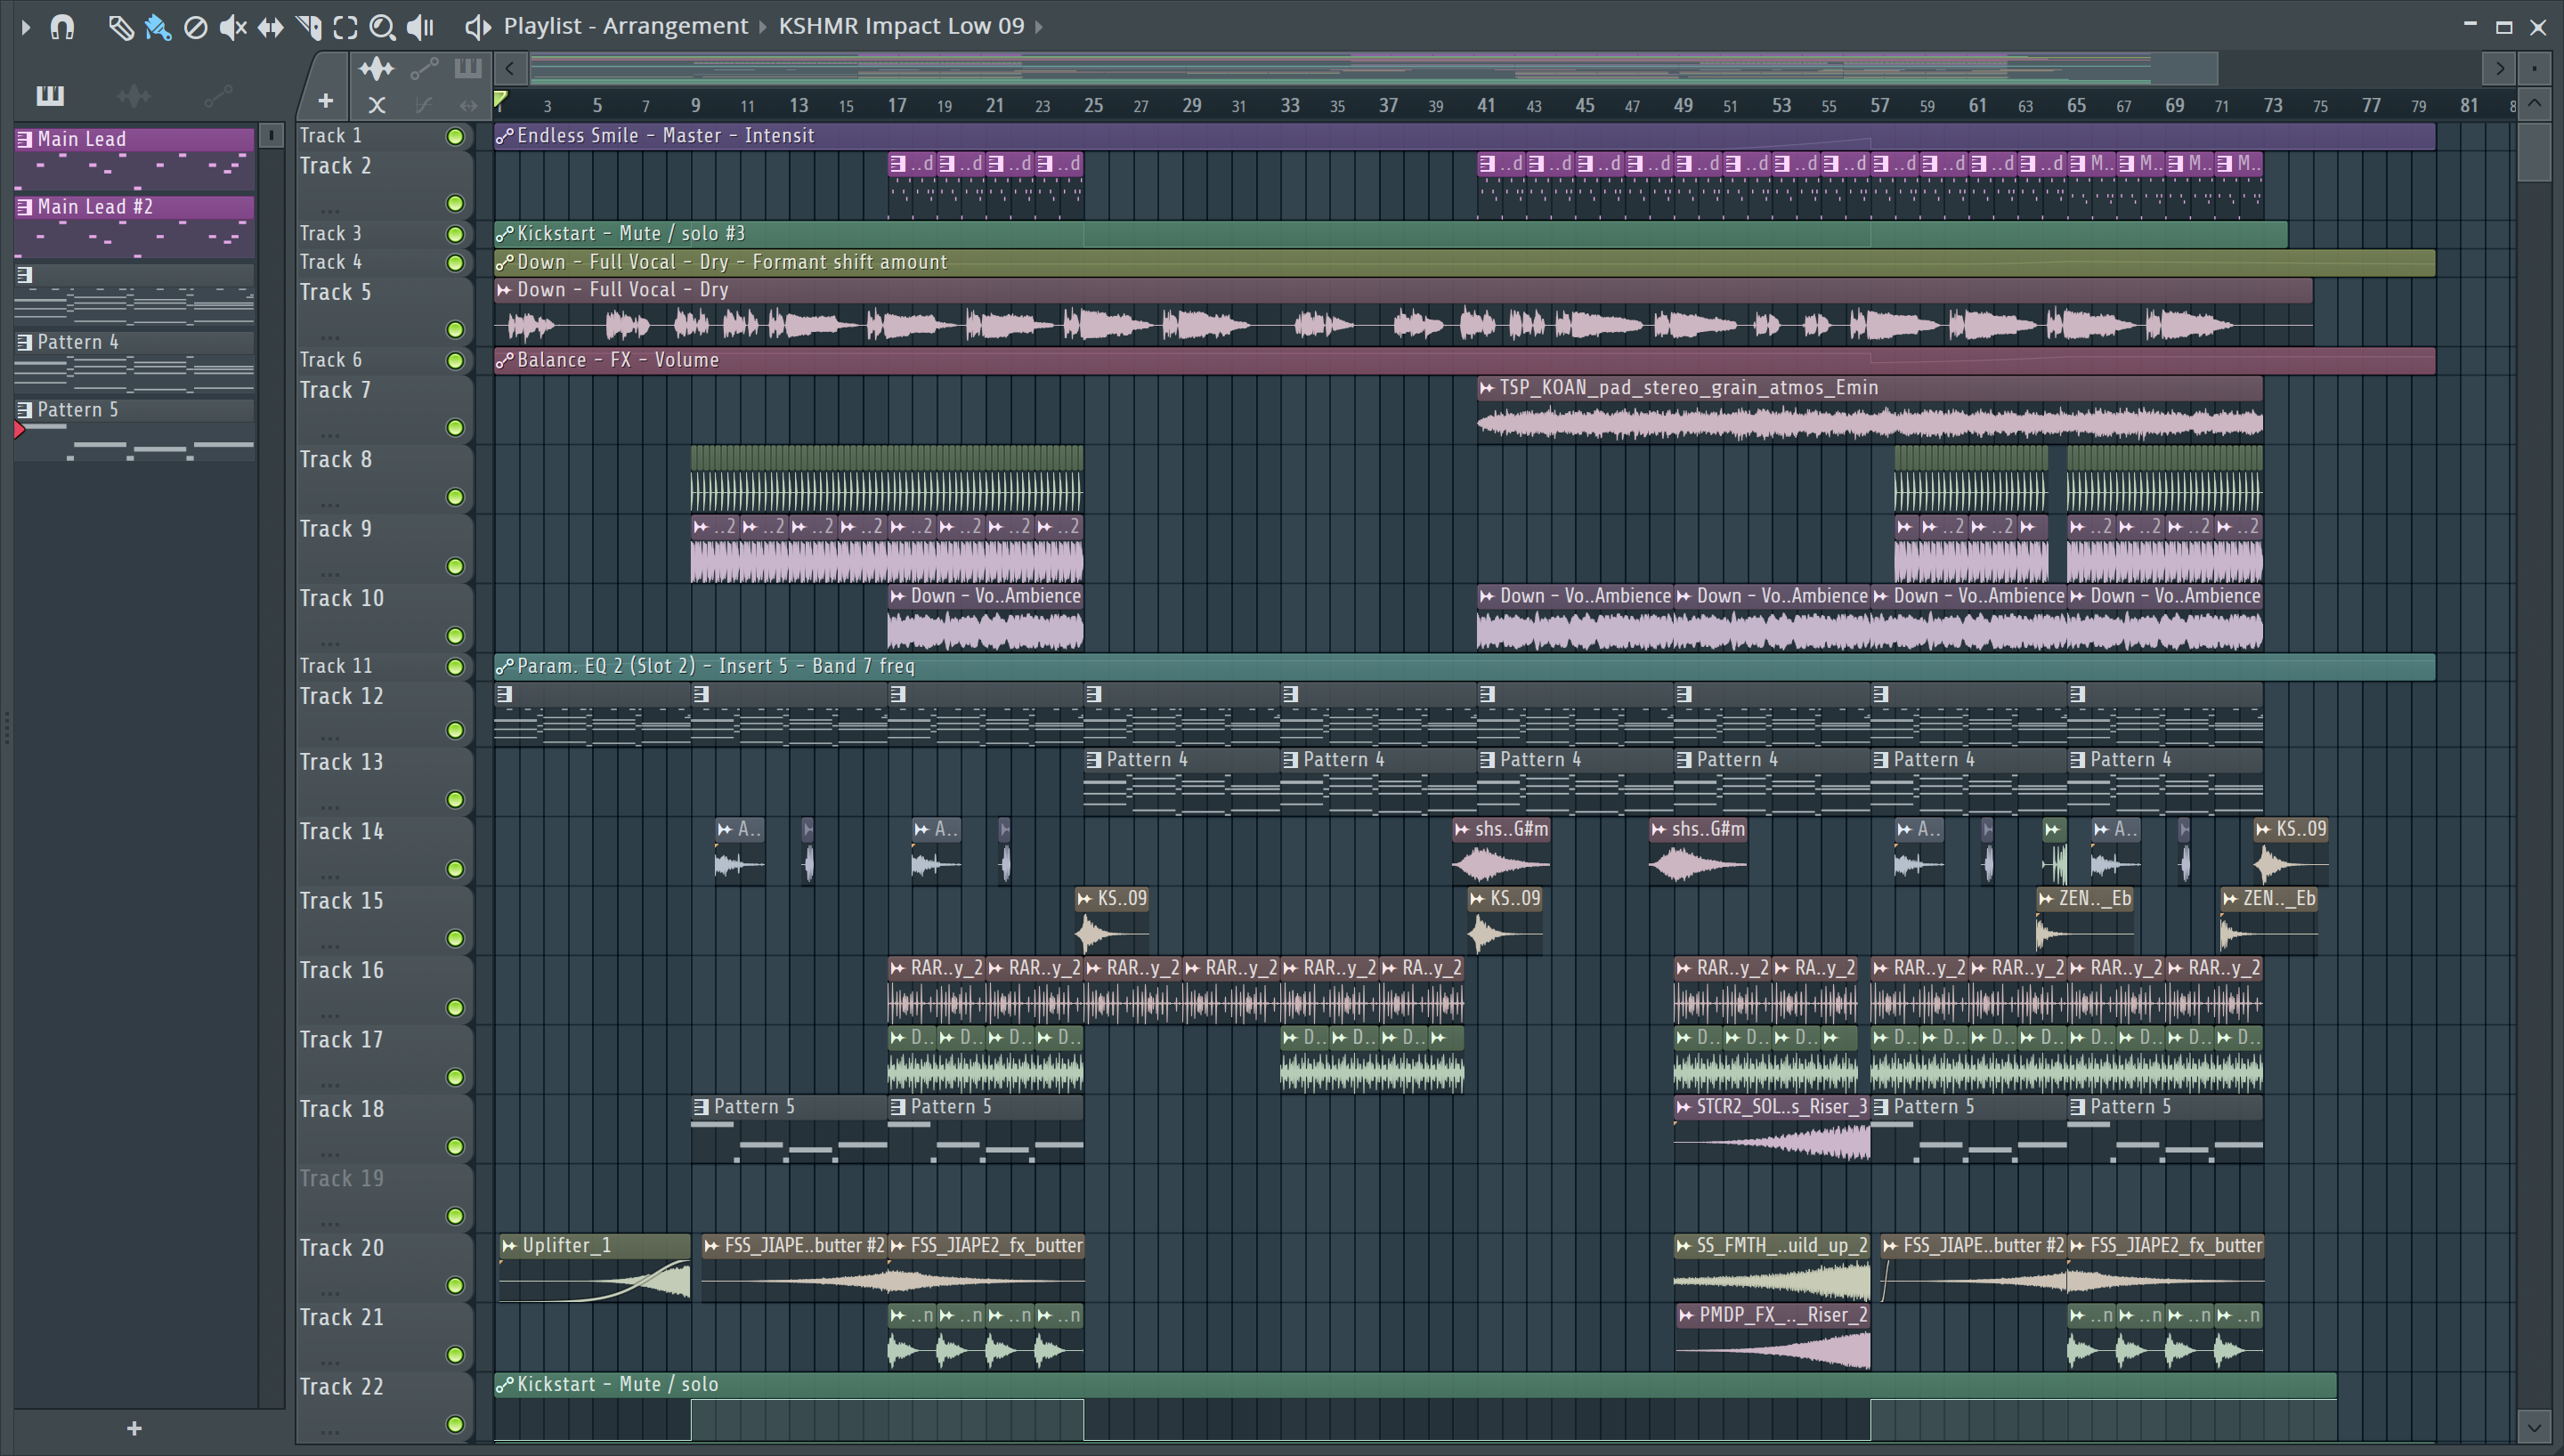This screenshot has height=1456, width=2564.
Task: Select the Paint brush tool
Action: click(157, 27)
